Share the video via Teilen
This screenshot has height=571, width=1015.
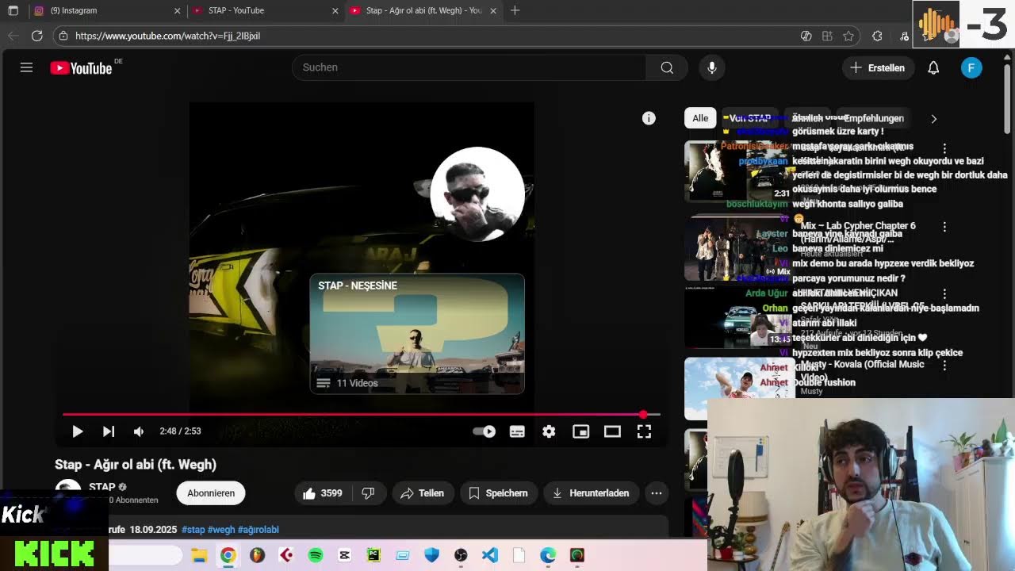[422, 493]
